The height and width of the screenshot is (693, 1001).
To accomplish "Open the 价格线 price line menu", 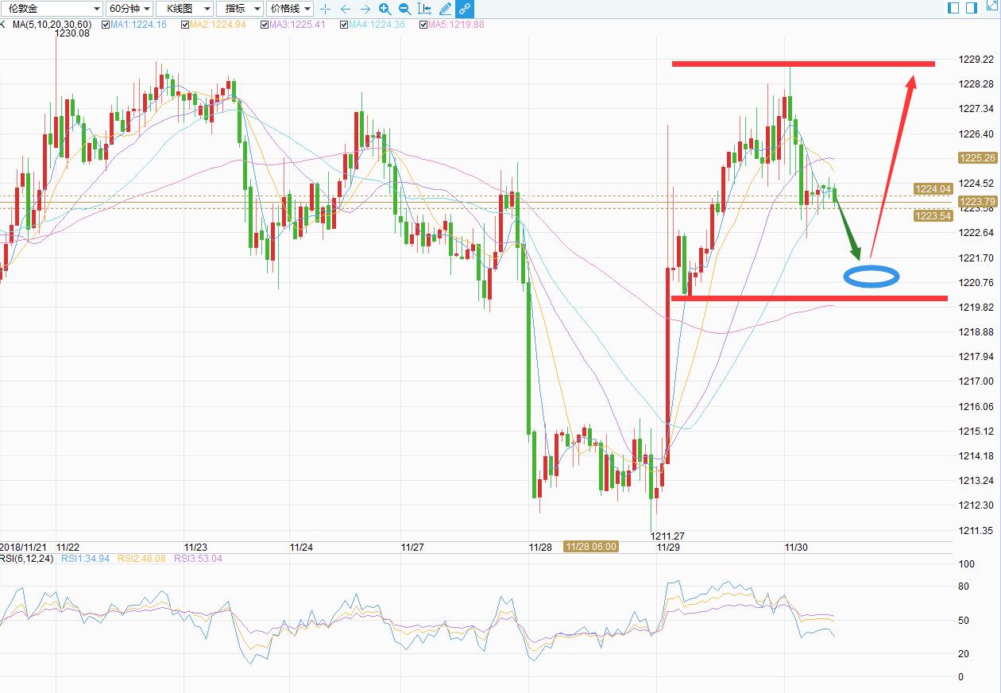I will coord(290,9).
